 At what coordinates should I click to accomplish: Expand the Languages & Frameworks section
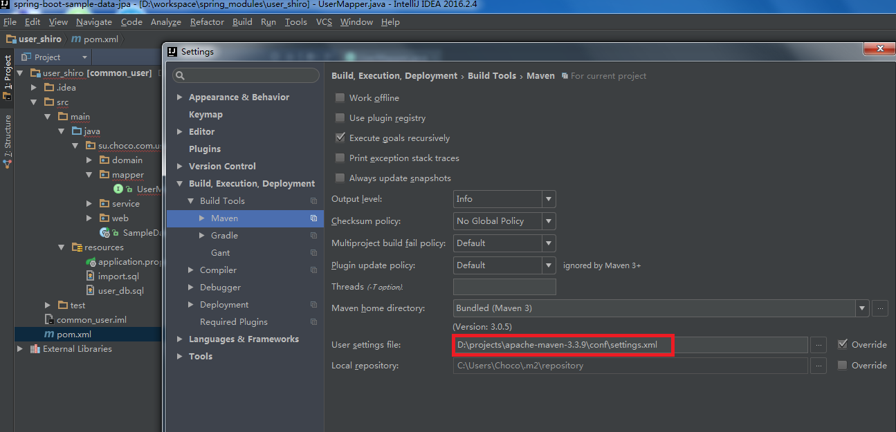coord(180,339)
